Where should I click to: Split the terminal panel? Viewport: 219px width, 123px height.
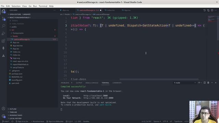click(x=205, y=83)
